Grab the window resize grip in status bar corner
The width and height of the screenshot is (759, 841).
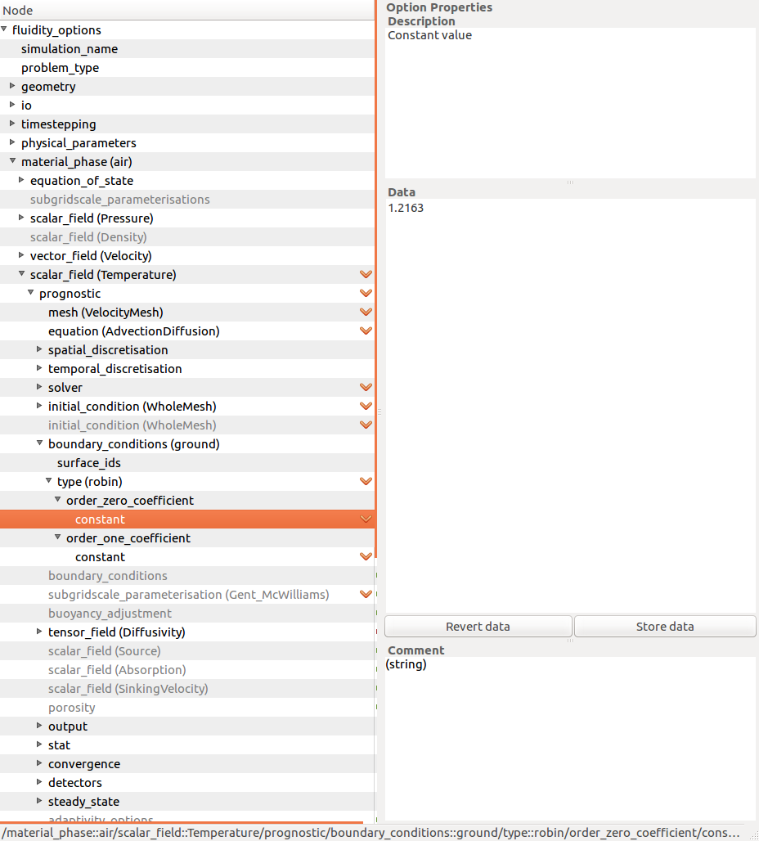coord(753,835)
